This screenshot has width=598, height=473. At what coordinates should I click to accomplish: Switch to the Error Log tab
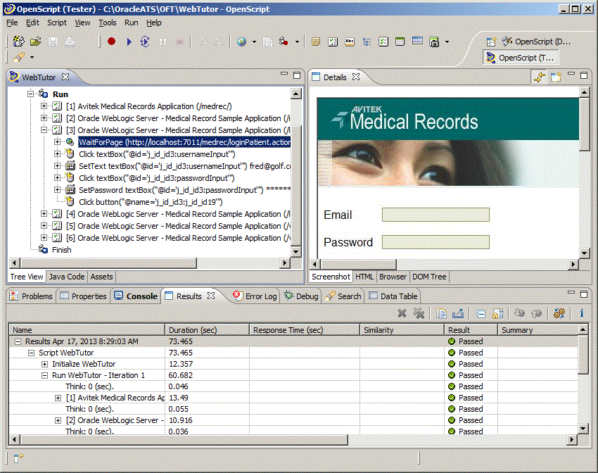click(x=255, y=296)
